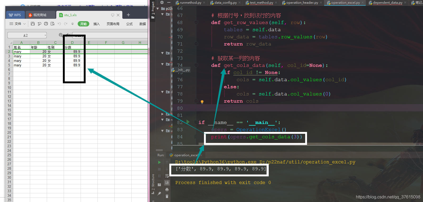Select the 开始 ribbon tab
The width and height of the screenshot is (423, 202).
(83, 24)
